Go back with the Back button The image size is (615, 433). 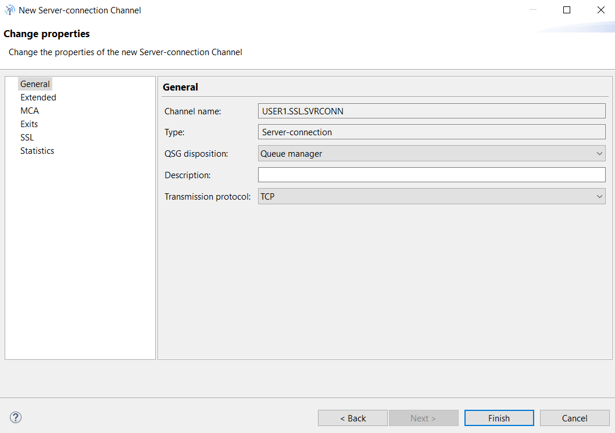click(353, 418)
